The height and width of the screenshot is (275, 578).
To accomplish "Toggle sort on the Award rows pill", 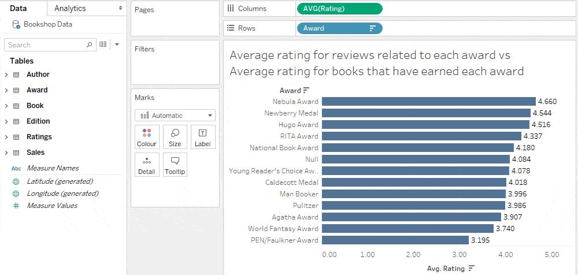I will pos(373,28).
